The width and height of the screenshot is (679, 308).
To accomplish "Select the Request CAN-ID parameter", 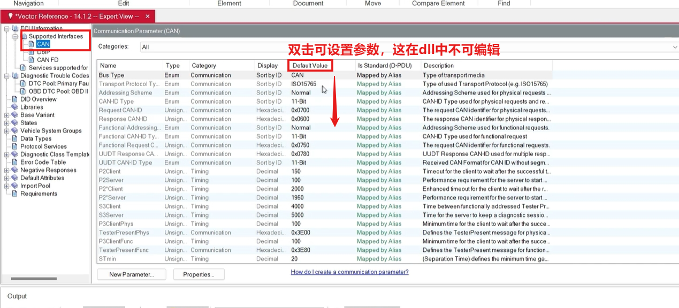I will point(324,110).
